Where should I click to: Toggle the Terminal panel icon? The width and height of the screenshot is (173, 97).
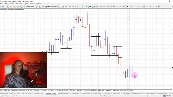coord(18,6)
